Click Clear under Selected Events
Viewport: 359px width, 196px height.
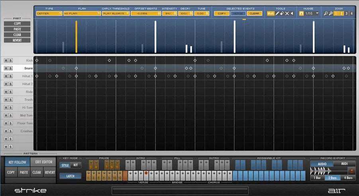point(254,14)
